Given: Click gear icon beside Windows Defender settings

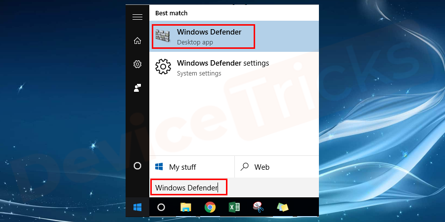Looking at the screenshot, I should pyautogui.click(x=163, y=67).
